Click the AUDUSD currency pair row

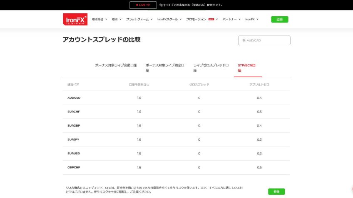[x=74, y=98]
